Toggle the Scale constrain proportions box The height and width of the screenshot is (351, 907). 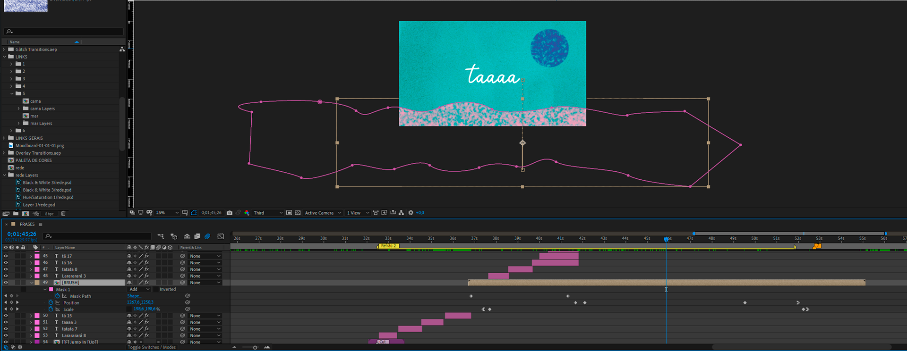(x=129, y=309)
